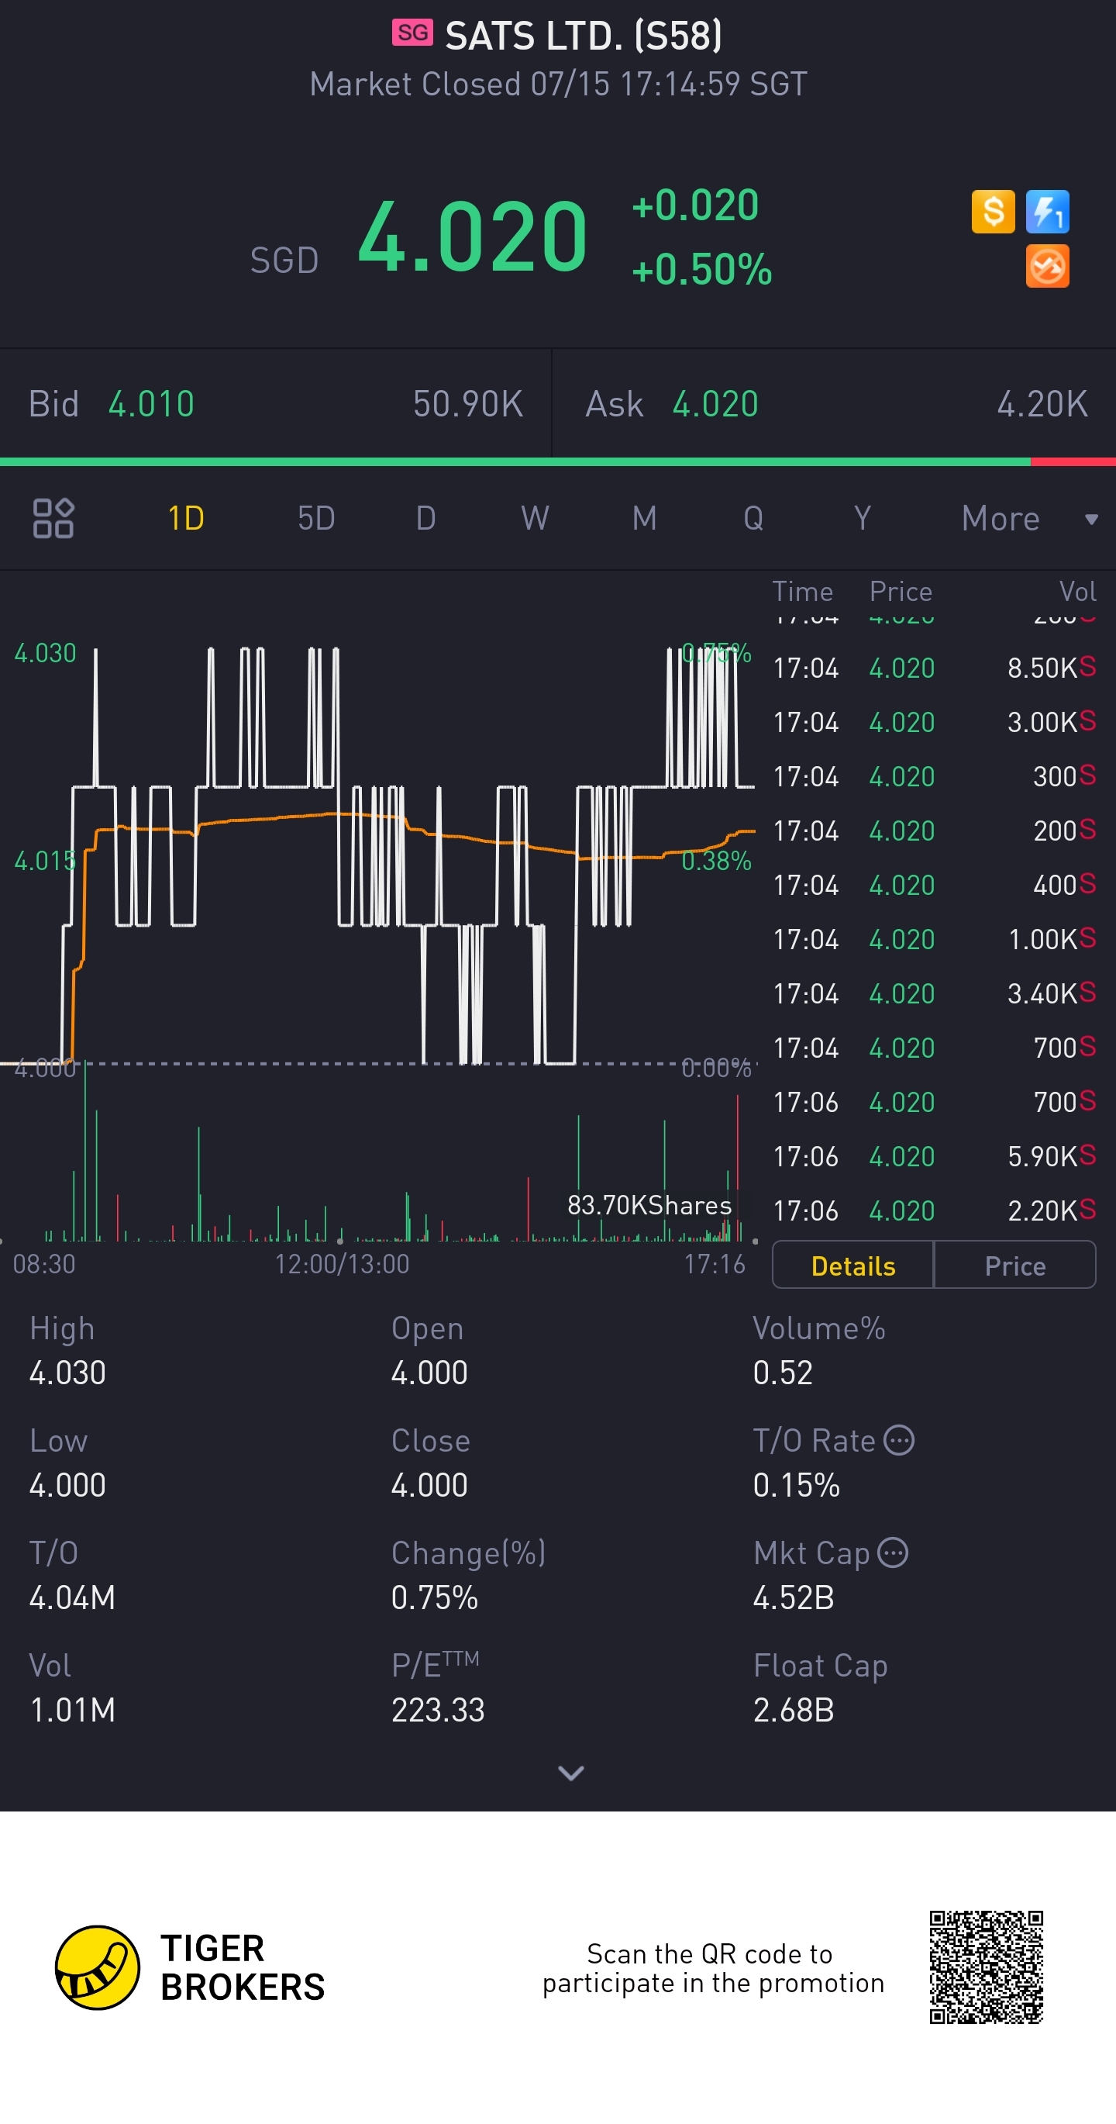Open the chart layout grid icon
This screenshot has height=2124, width=1116.
coord(53,518)
